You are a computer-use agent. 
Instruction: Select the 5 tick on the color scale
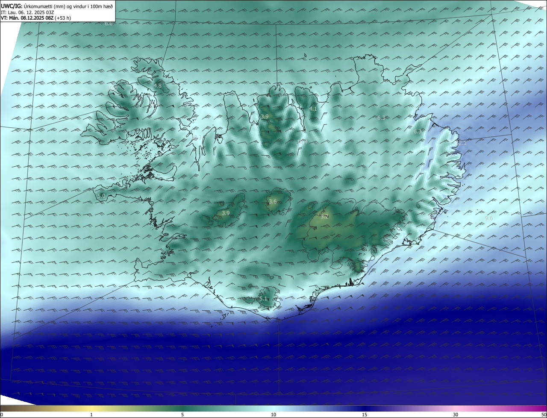(182, 415)
